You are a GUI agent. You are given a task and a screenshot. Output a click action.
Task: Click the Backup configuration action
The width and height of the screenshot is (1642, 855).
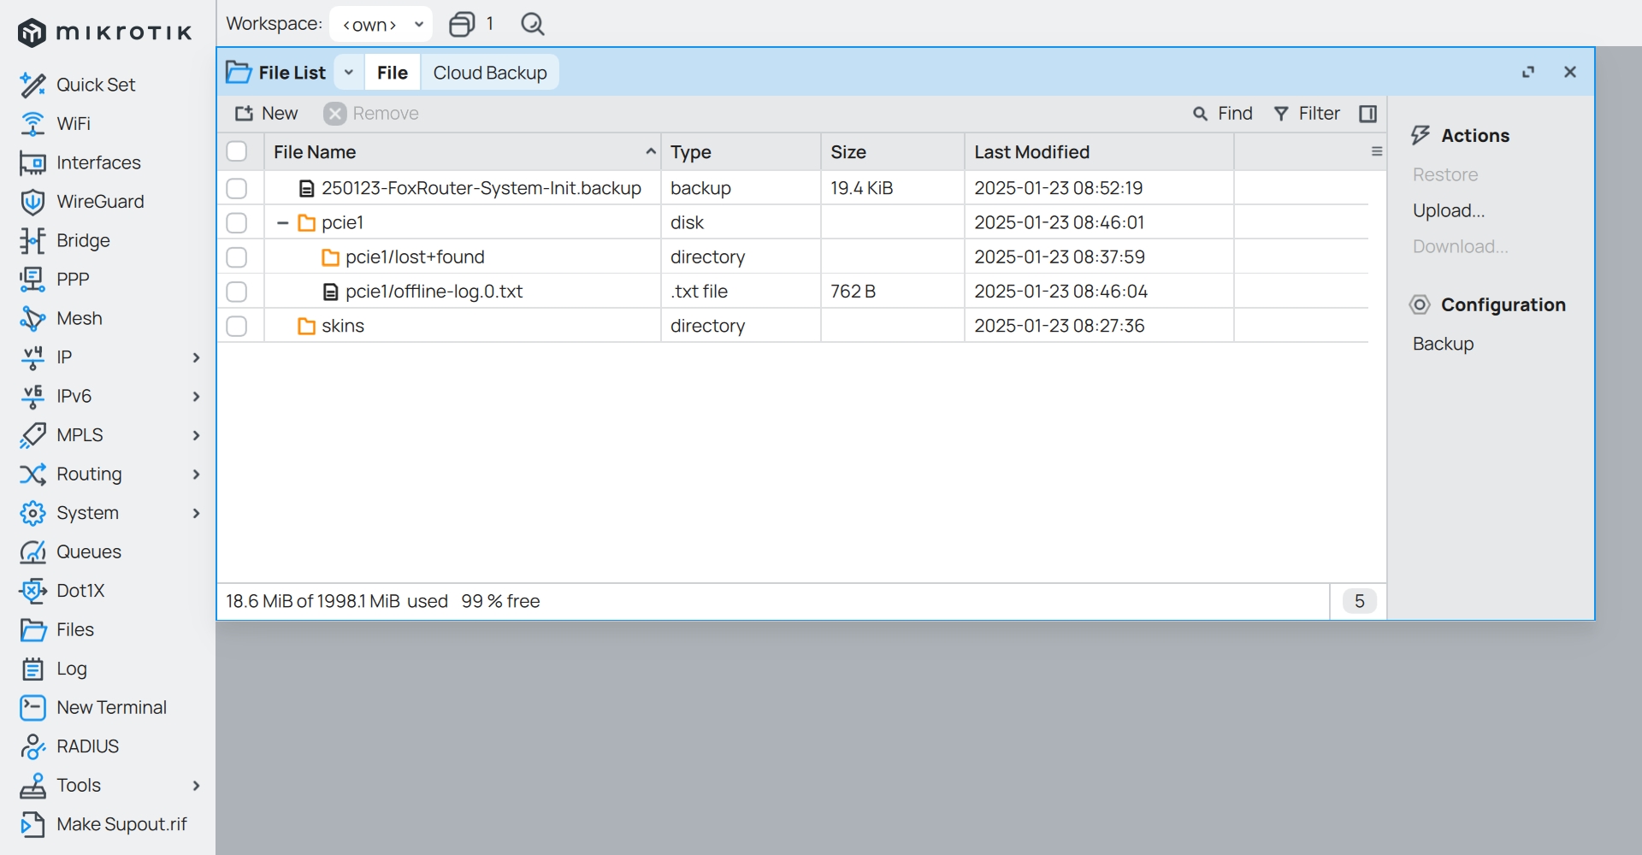[1444, 344]
